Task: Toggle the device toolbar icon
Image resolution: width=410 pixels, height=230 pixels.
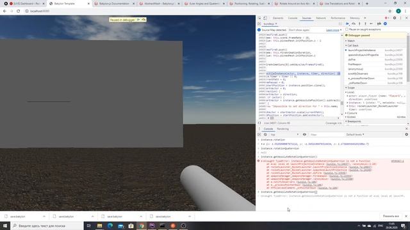Action: (x=265, y=18)
